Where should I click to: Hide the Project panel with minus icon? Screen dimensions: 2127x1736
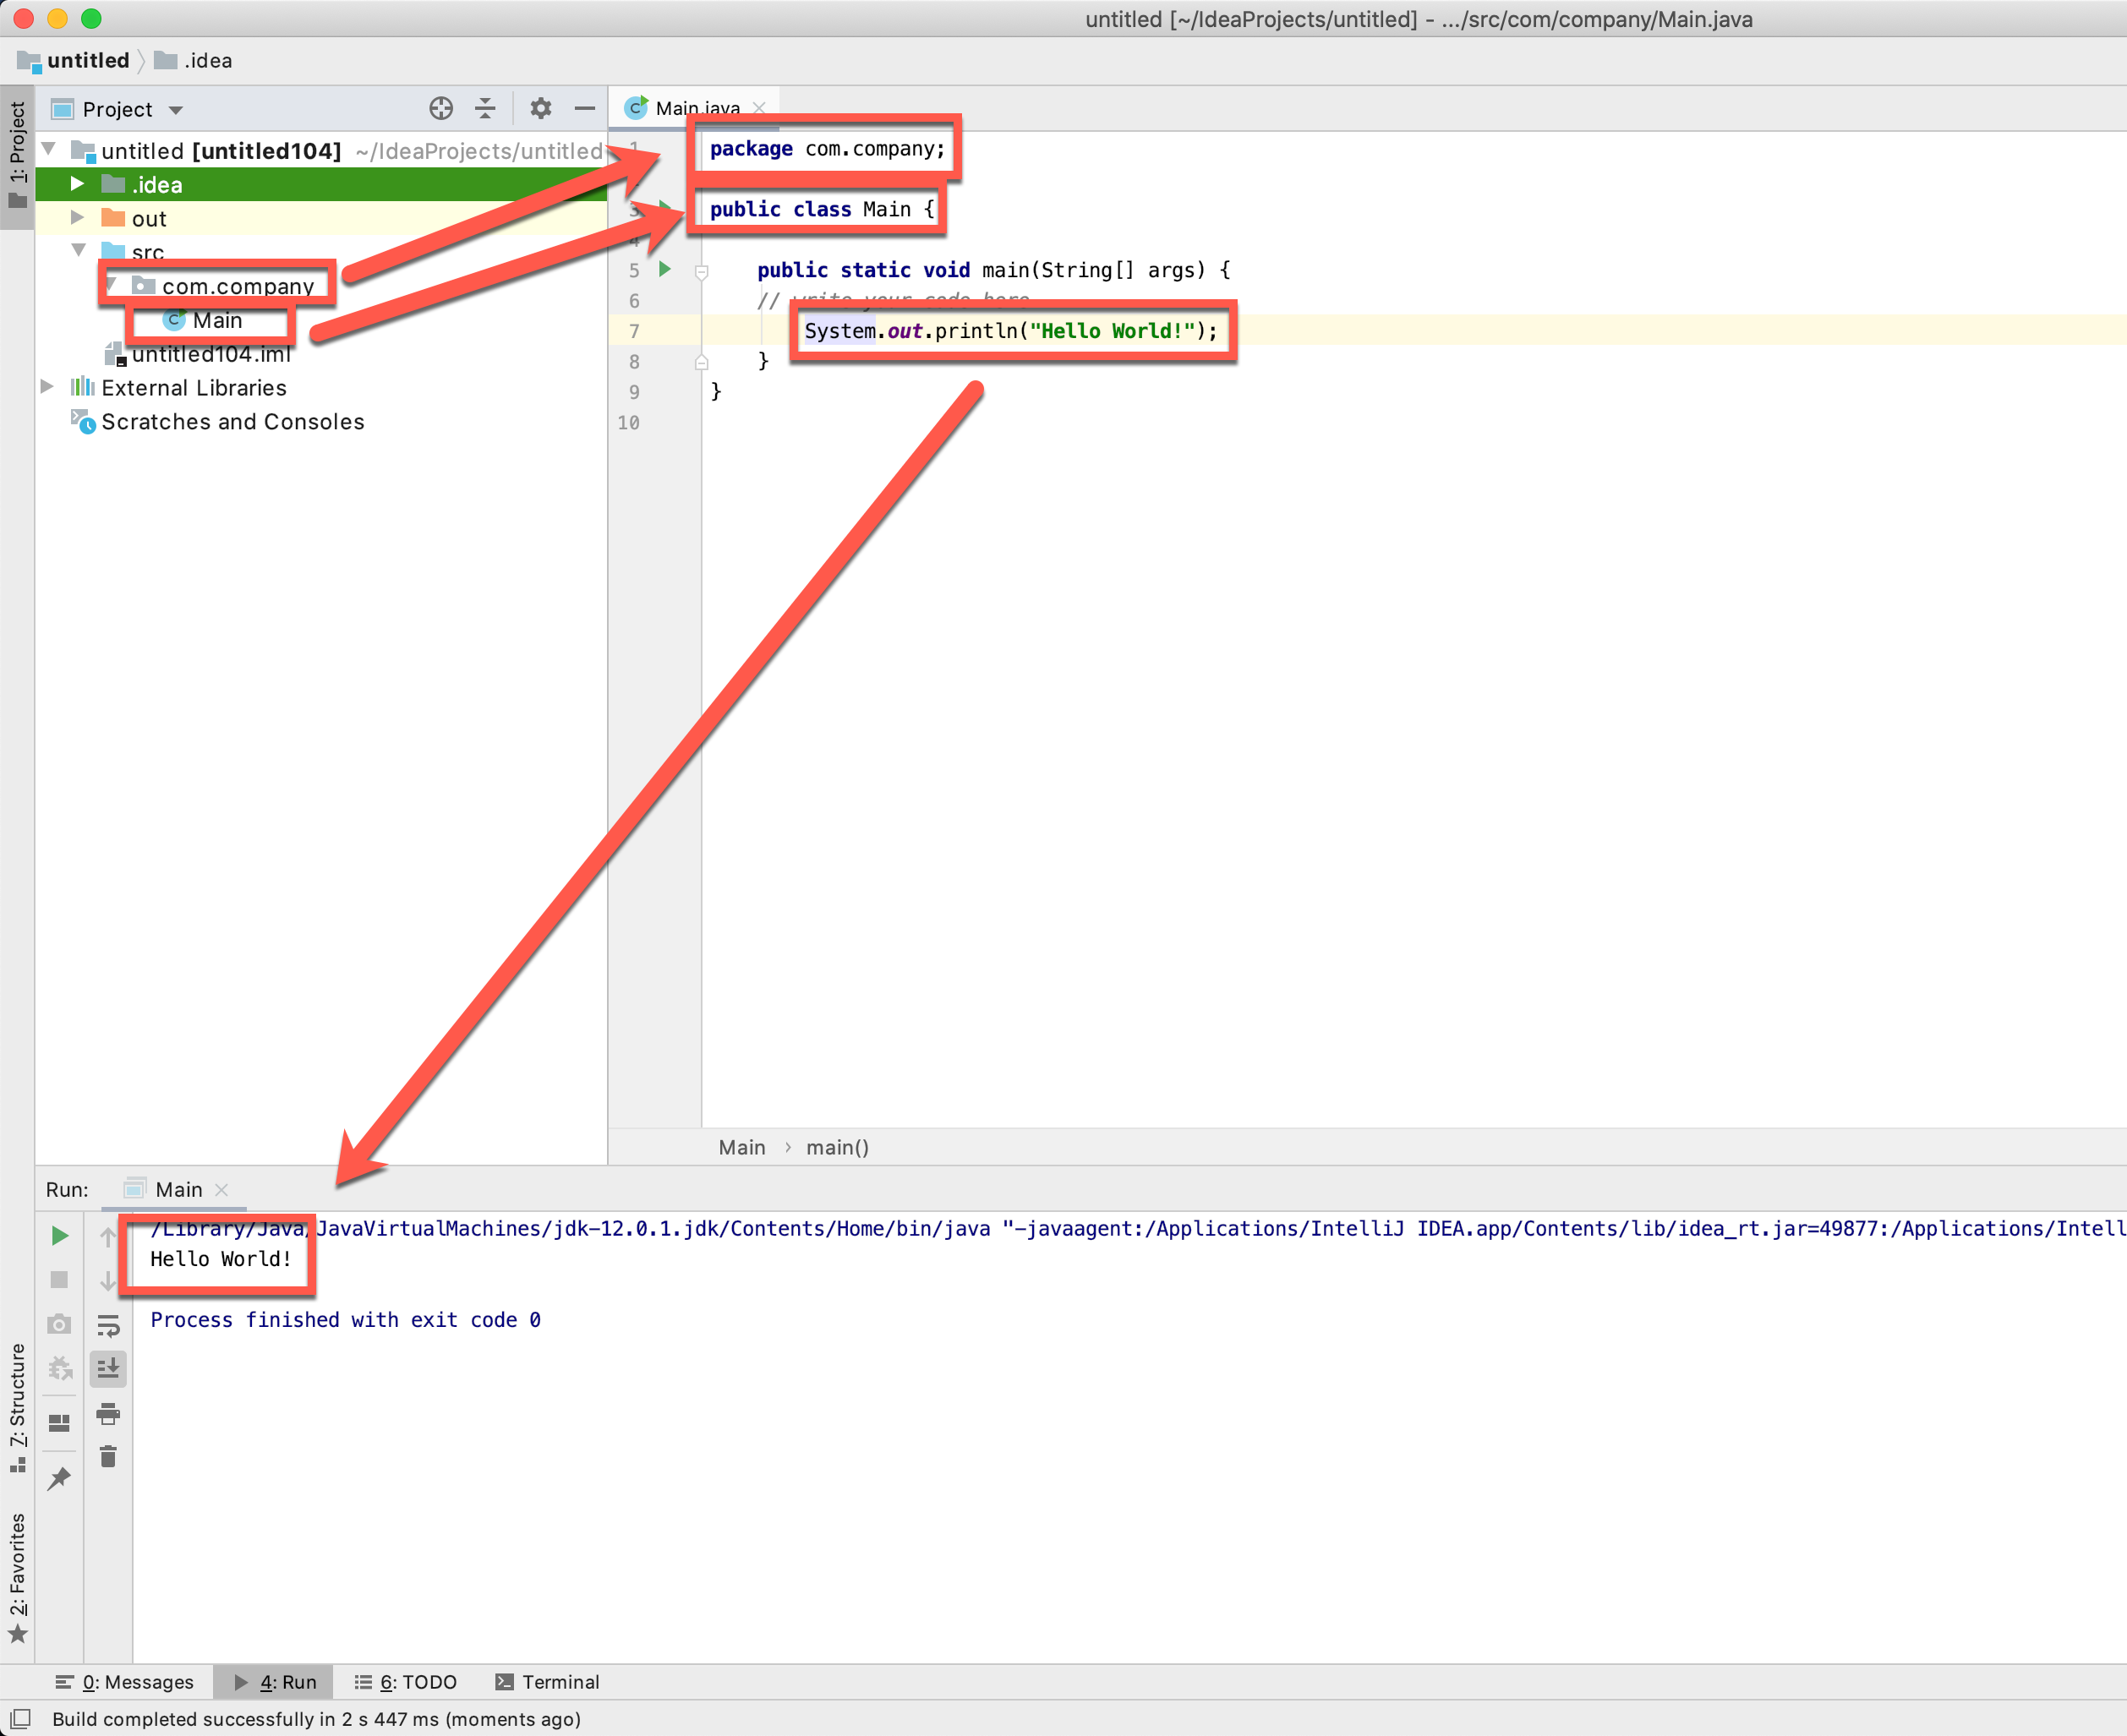[585, 109]
